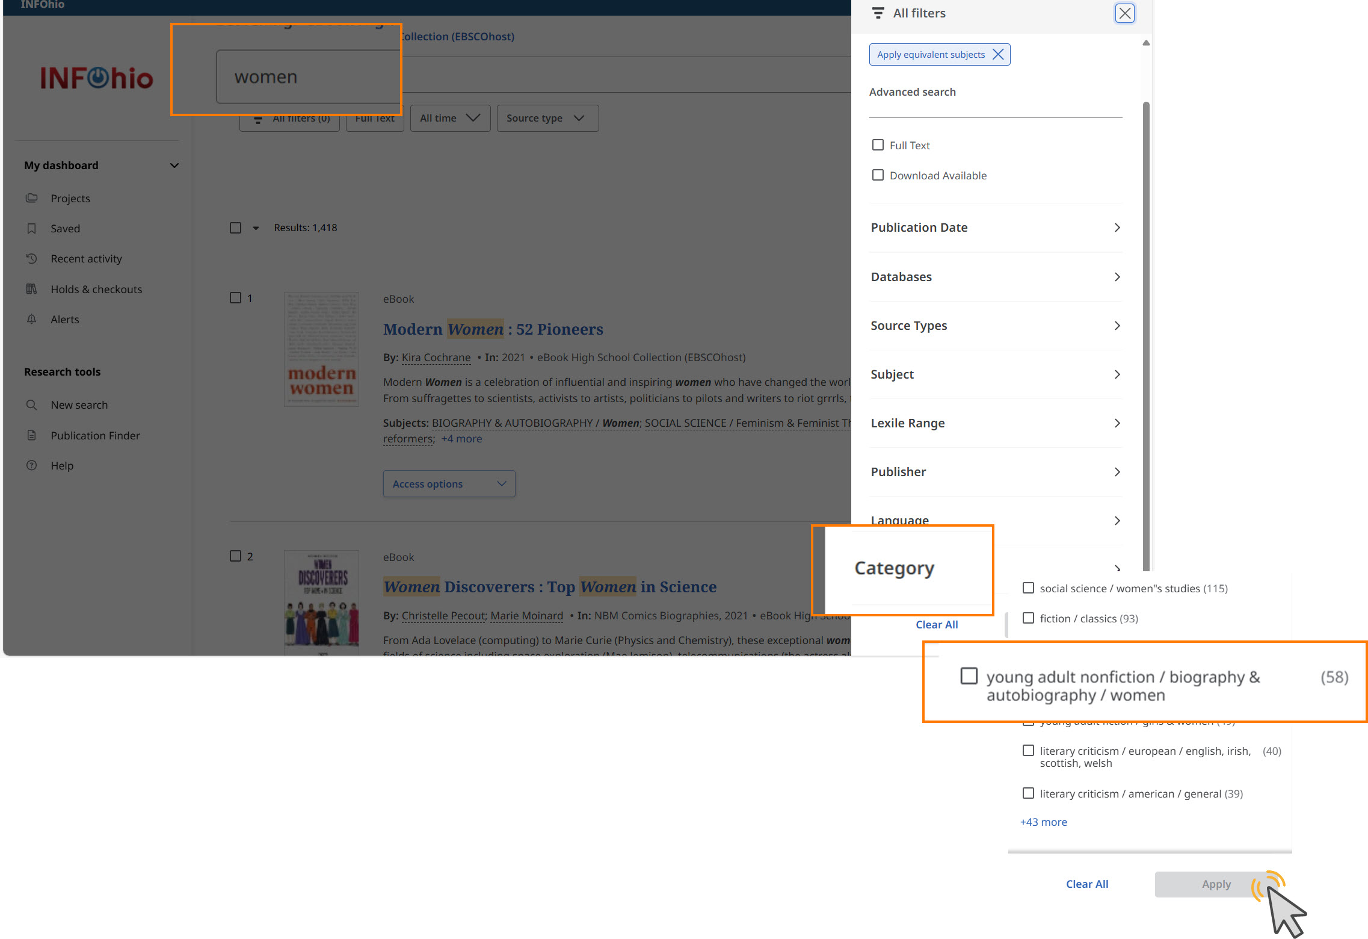
Task: Select result 2 checkbox
Action: coord(235,556)
